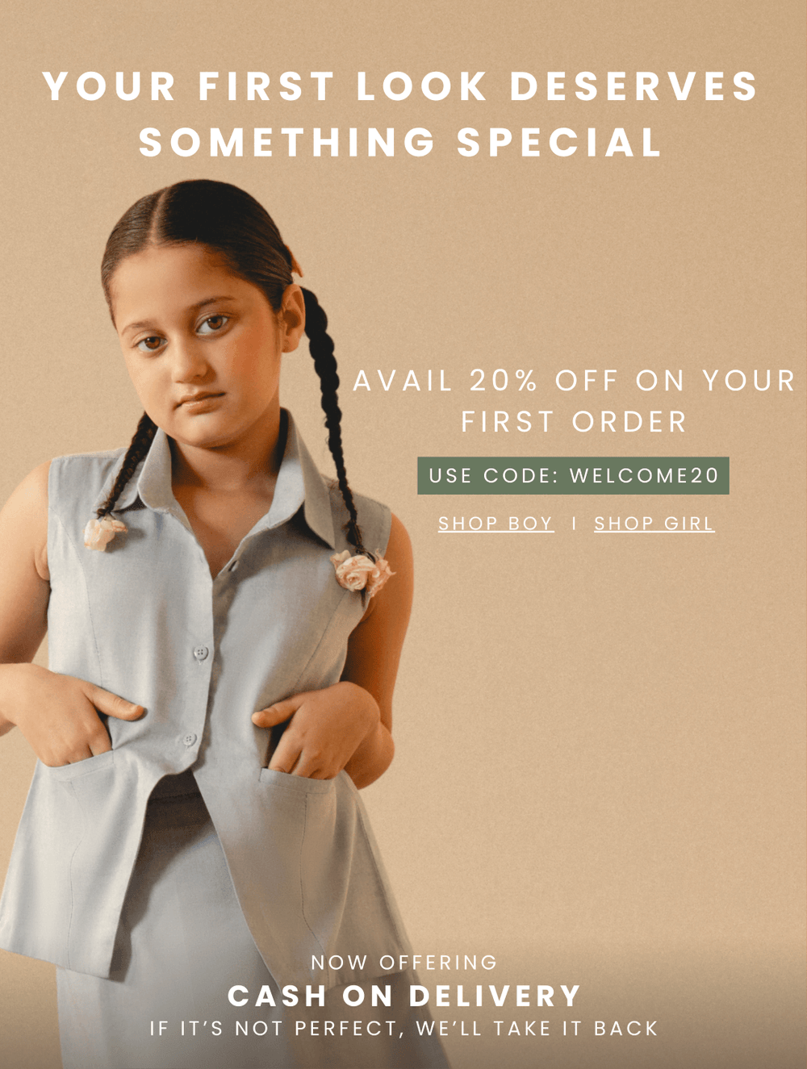Click the 'YOUR FIRST LOOK DESERVES' headline
Screen dimensions: 807x1069
(x=401, y=86)
